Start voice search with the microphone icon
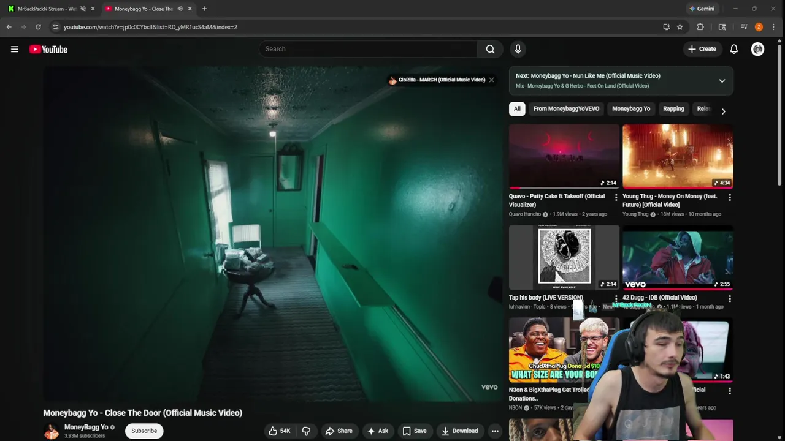This screenshot has width=785, height=441. pyautogui.click(x=518, y=49)
